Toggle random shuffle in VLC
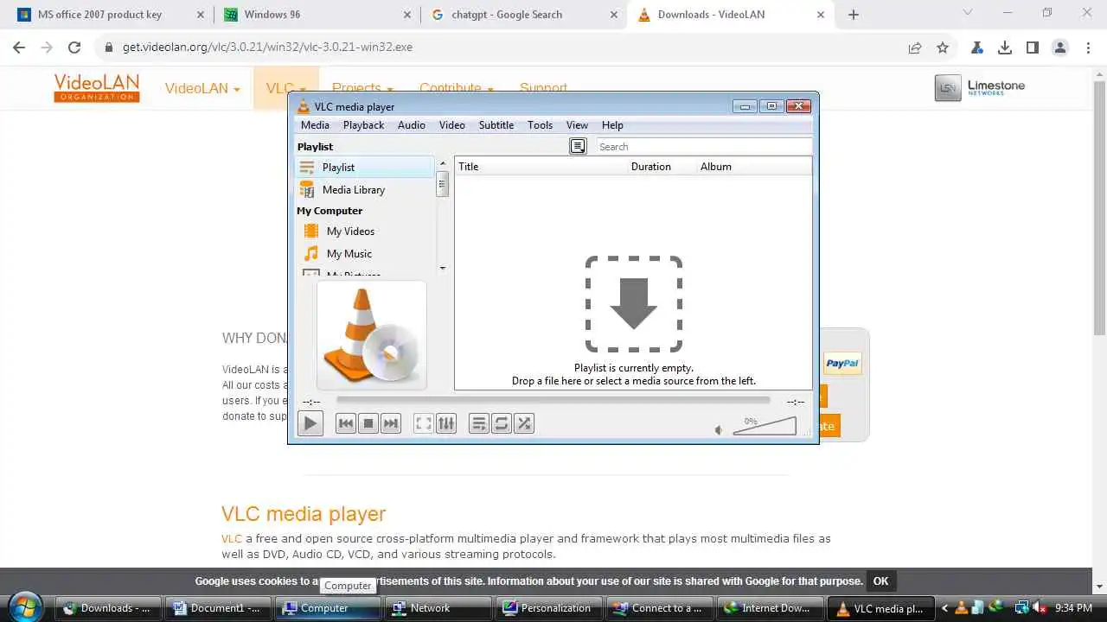Screen dimensions: 1107x622 point(524,423)
